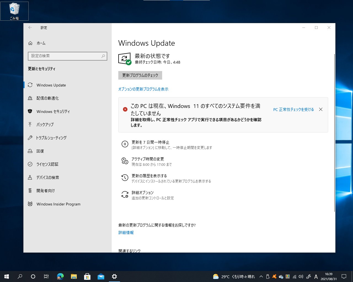Open Microsoft Store from taskbar
353x282 pixels.
[87, 276]
